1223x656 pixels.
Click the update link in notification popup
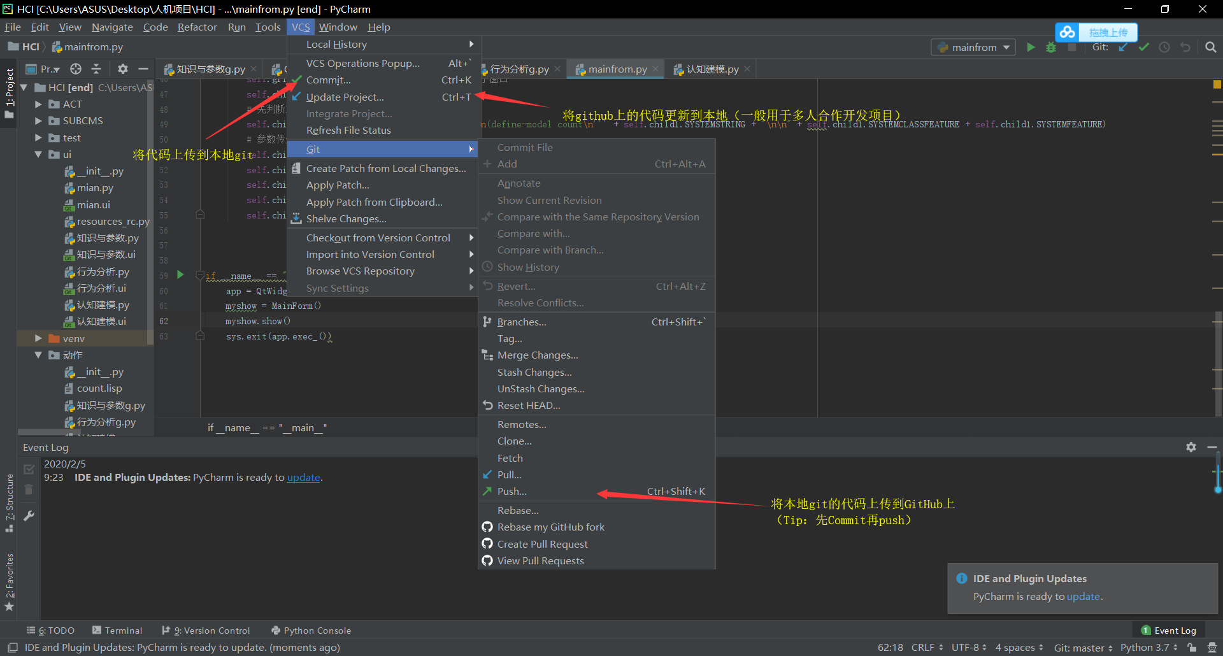click(1084, 596)
